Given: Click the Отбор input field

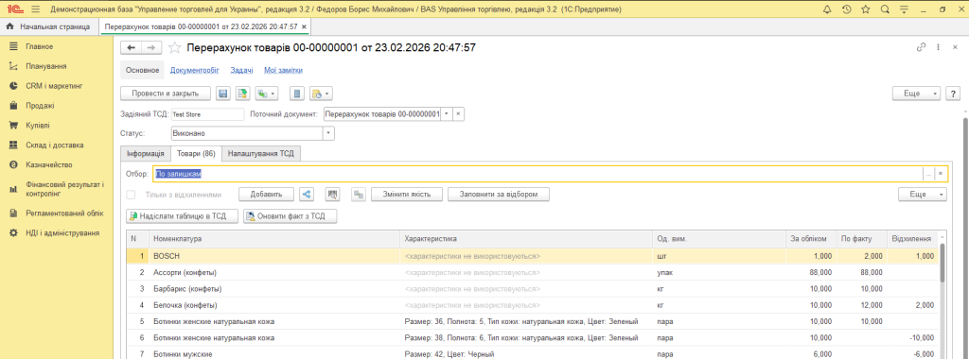Looking at the screenshot, I should (x=537, y=174).
